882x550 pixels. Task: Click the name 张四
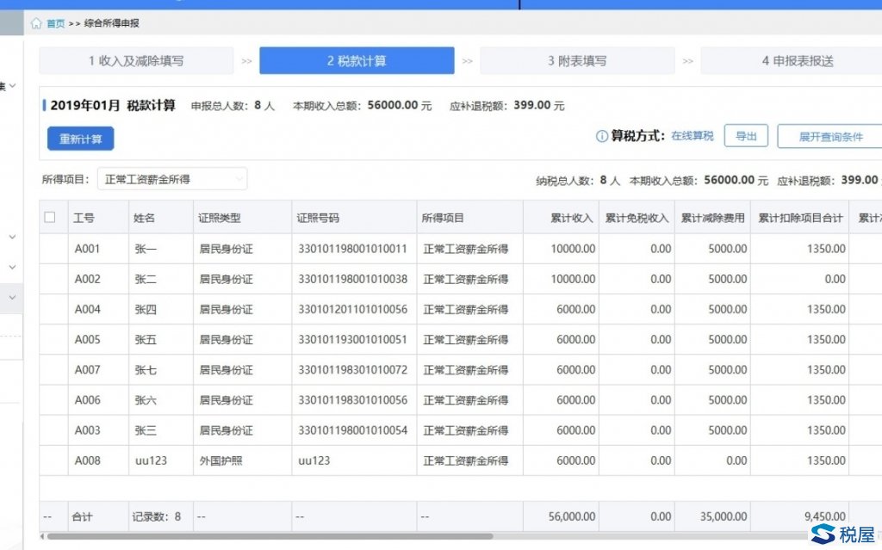point(146,309)
